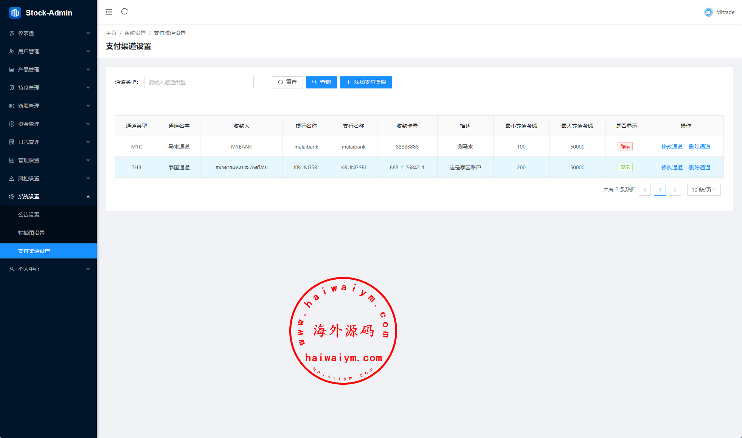742x438 pixels.
Task: Click the gear icon beside 系统设置
Action: [x=12, y=197]
